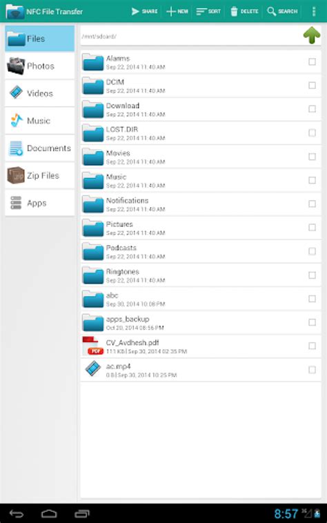The height and width of the screenshot is (523, 327).
Task: Open the three-dot overflow menu
Action: tap(314, 11)
